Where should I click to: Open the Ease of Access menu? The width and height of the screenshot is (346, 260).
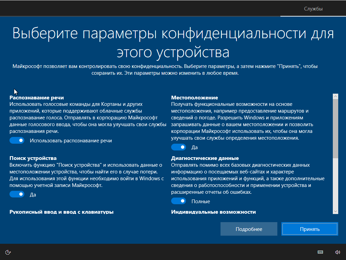coord(8,252)
